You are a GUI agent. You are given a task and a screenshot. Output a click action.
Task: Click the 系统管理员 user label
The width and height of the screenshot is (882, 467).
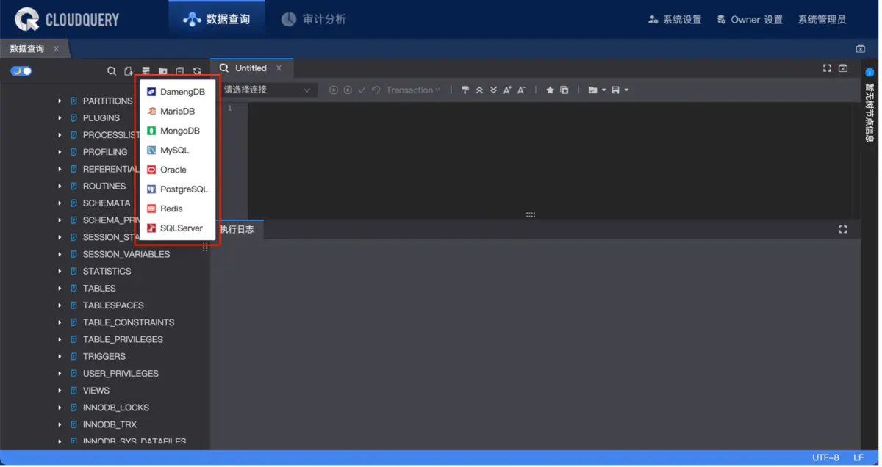click(822, 20)
